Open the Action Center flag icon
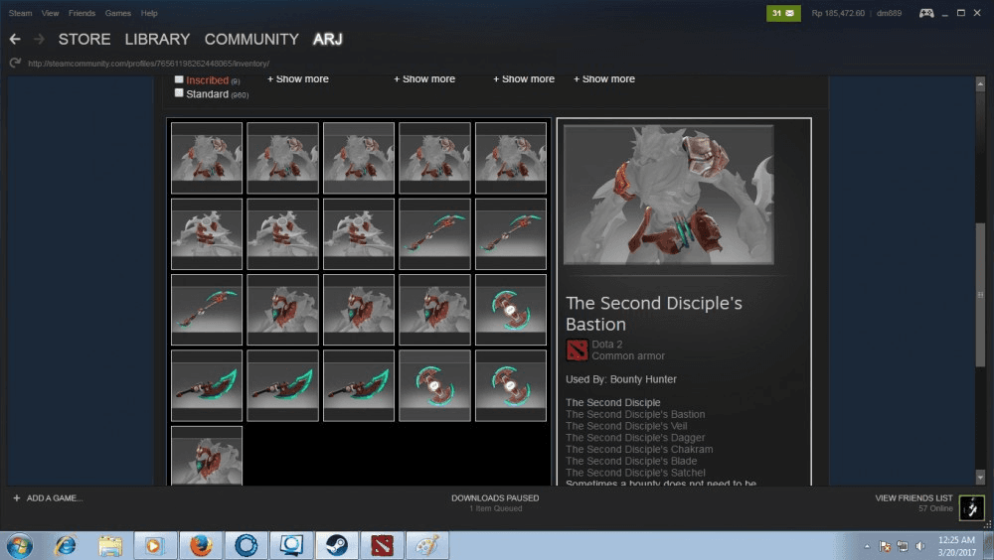This screenshot has width=994, height=560. 885,546
